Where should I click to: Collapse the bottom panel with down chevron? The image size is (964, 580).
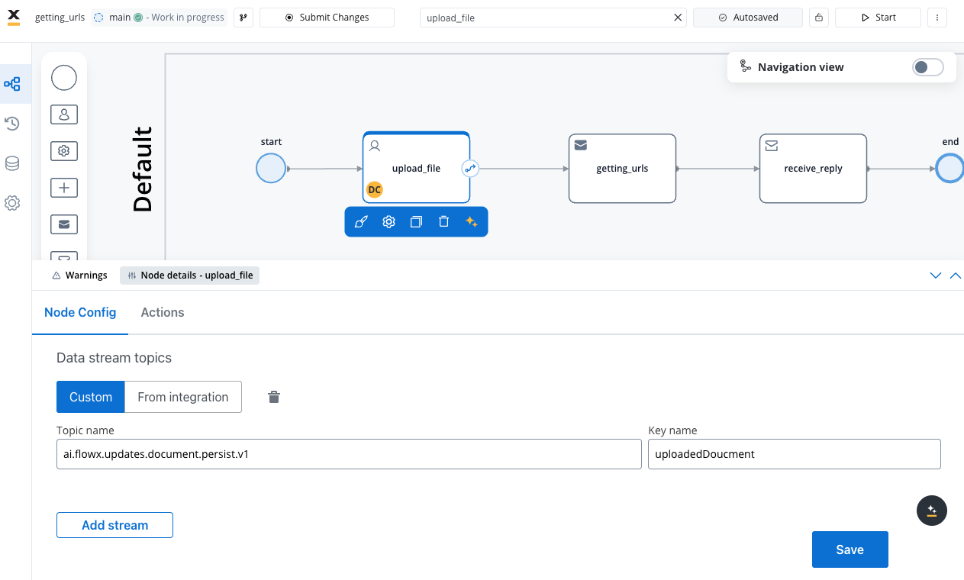point(936,275)
